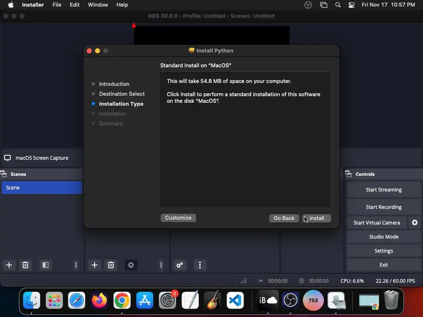
Task: Open Scenes panel more options menu
Action: (x=76, y=265)
